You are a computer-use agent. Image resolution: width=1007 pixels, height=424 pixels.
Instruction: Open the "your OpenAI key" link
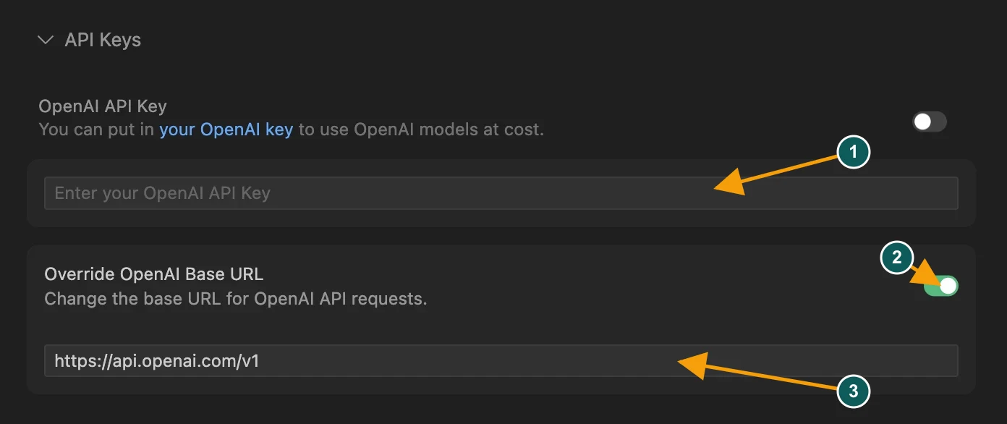[x=226, y=130]
